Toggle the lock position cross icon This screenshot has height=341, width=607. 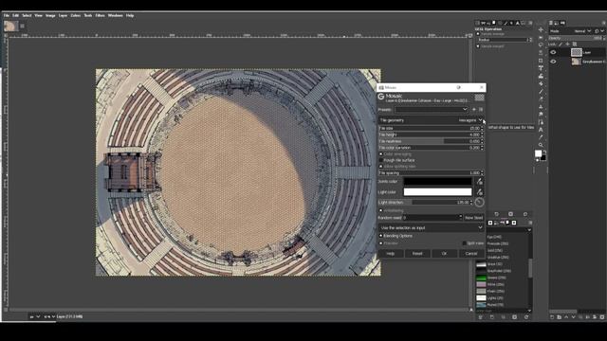(x=567, y=45)
